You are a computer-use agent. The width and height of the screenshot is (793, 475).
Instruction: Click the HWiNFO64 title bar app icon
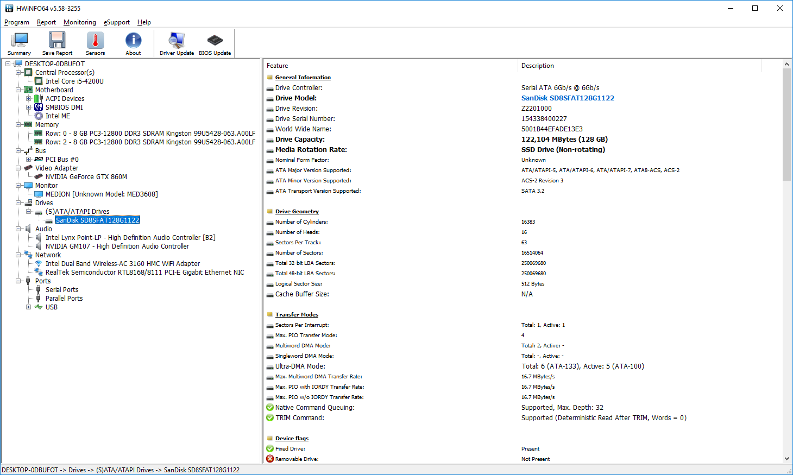tap(9, 8)
